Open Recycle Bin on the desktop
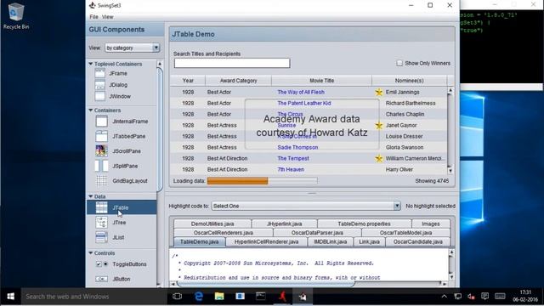 pyautogui.click(x=15, y=16)
